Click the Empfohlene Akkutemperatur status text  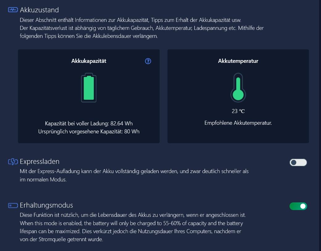(238, 123)
